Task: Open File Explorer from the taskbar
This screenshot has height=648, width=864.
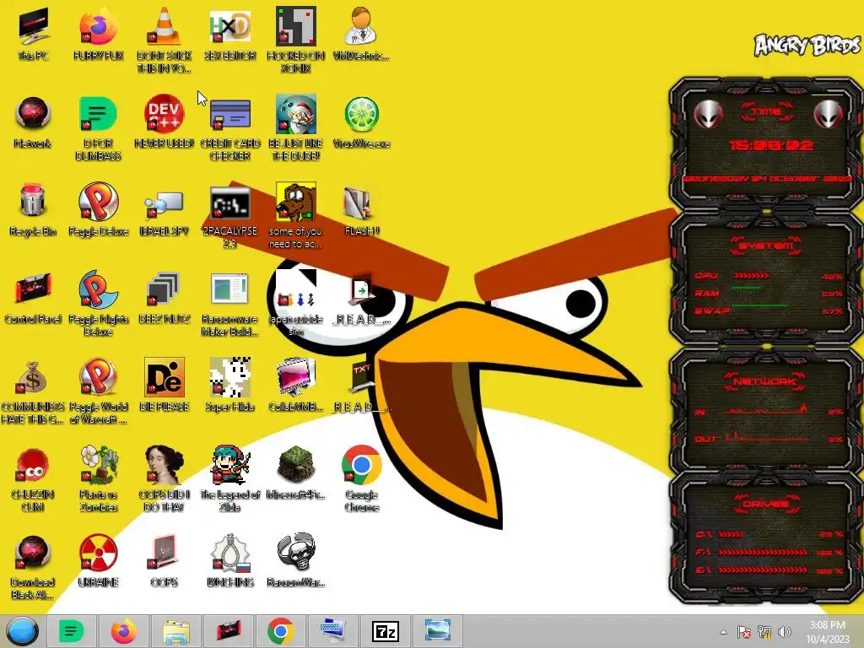Action: click(x=175, y=631)
